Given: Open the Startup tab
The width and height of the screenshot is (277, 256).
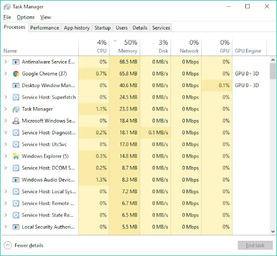Looking at the screenshot, I should coord(103,28).
